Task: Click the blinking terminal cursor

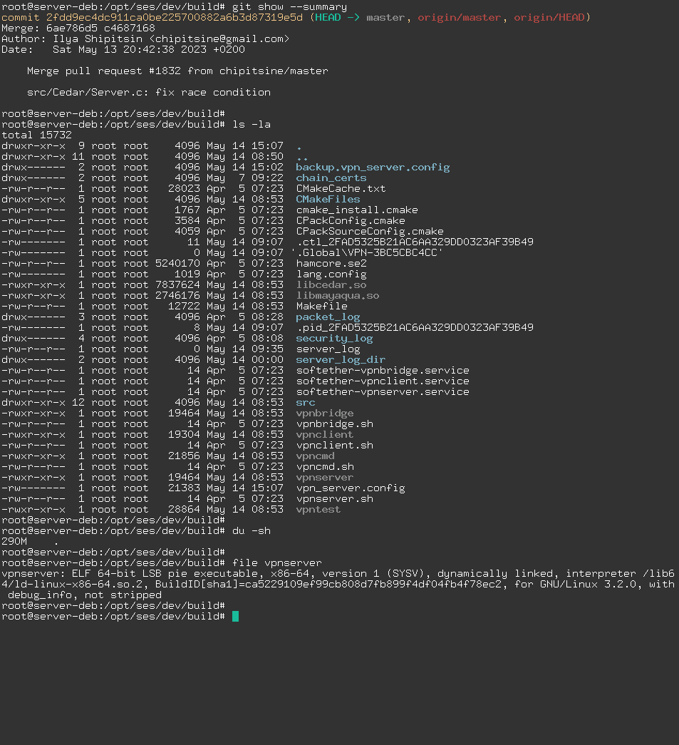Action: 236,616
